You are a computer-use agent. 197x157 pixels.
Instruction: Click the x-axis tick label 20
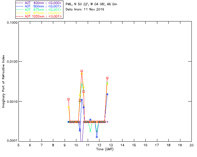click(x=191, y=145)
